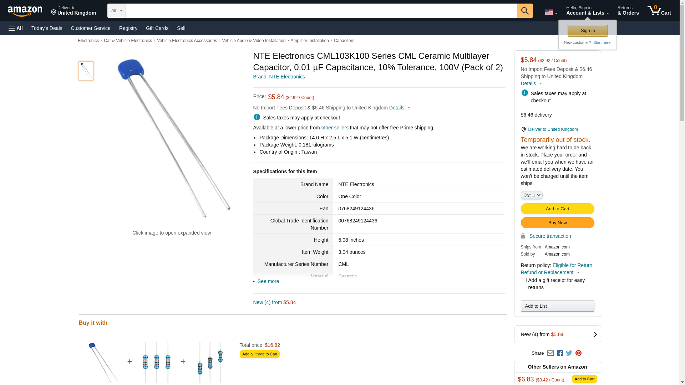Share on Twitter icon
The image size is (685, 385).
click(569, 353)
